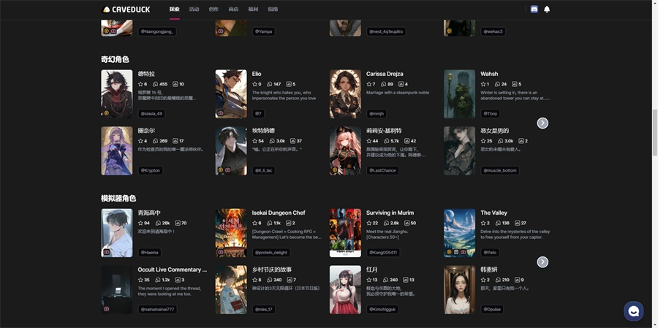Show next 奇幻角色 characters with the arrow
The width and height of the screenshot is (658, 328).
click(x=542, y=123)
